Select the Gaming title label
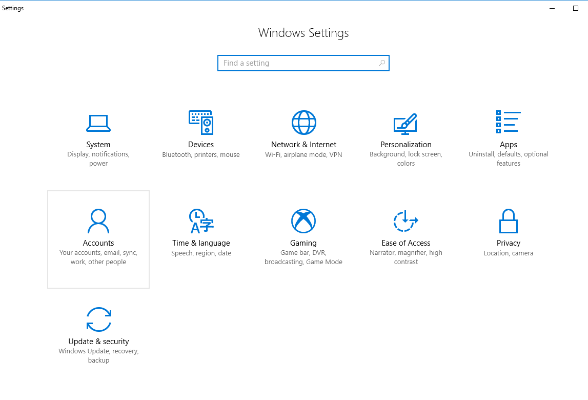 point(303,243)
